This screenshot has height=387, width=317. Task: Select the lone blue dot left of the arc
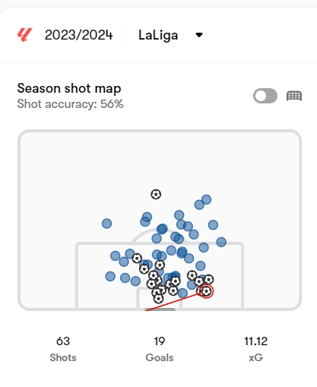click(x=106, y=224)
